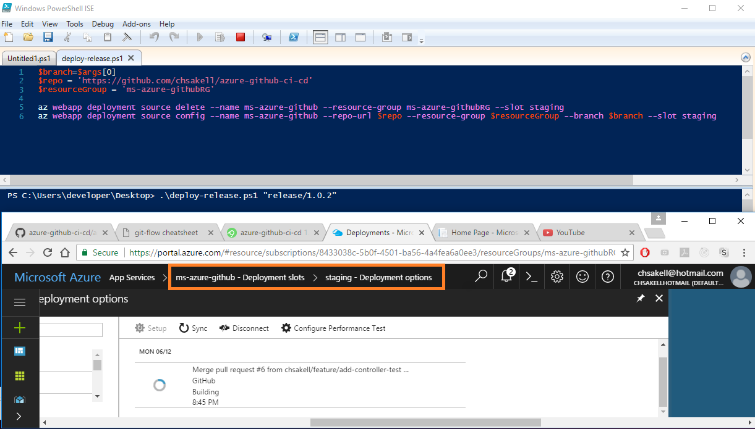The height and width of the screenshot is (429, 755).
Task: Toggle the Azure hamburger sidebar menu
Action: pos(20,302)
